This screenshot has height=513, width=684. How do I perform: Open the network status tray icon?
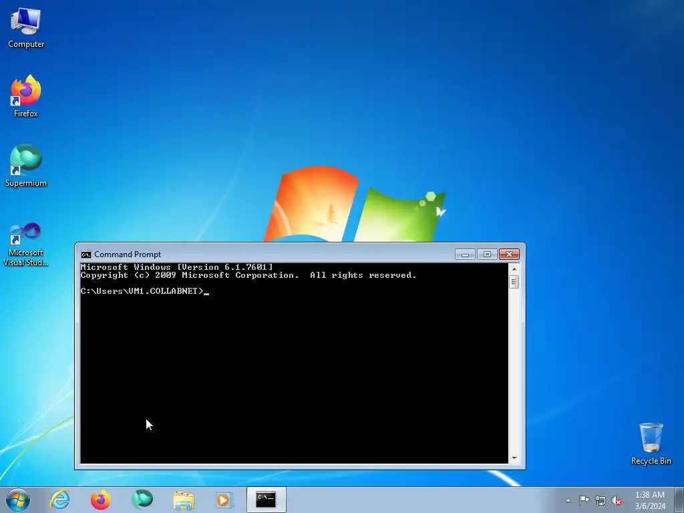point(601,500)
